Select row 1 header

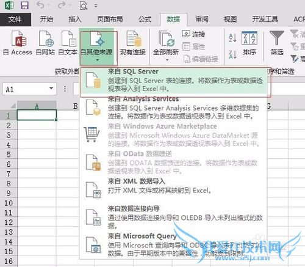point(9,115)
